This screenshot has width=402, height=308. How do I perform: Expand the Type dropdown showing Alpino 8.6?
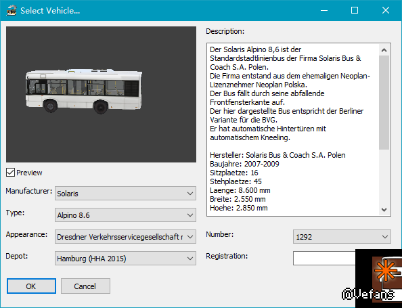pos(125,215)
